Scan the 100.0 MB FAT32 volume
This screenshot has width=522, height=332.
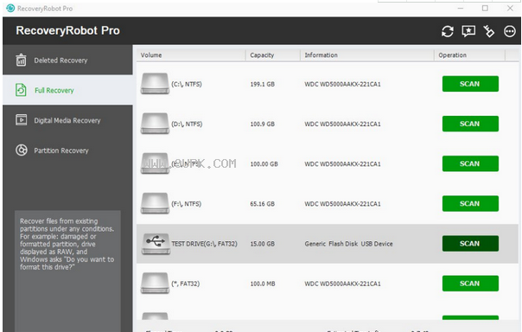470,284
